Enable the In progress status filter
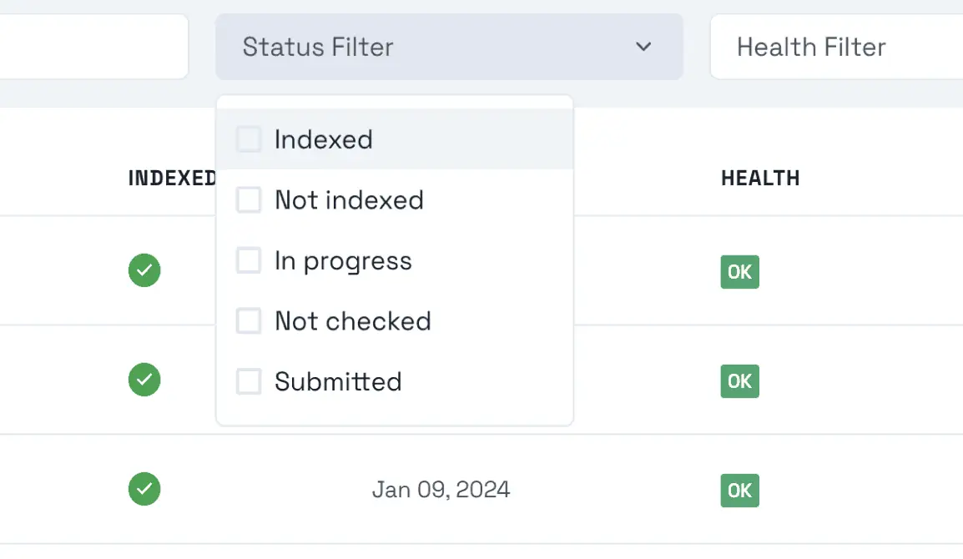The width and height of the screenshot is (963, 559). tap(248, 260)
